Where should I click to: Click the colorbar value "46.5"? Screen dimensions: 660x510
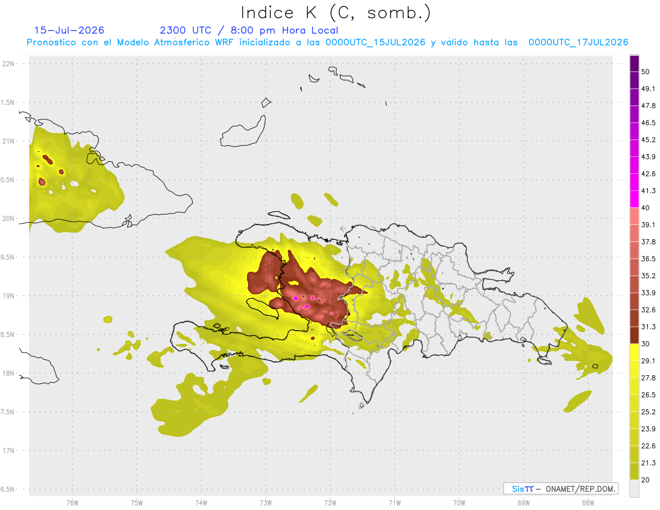648,123
